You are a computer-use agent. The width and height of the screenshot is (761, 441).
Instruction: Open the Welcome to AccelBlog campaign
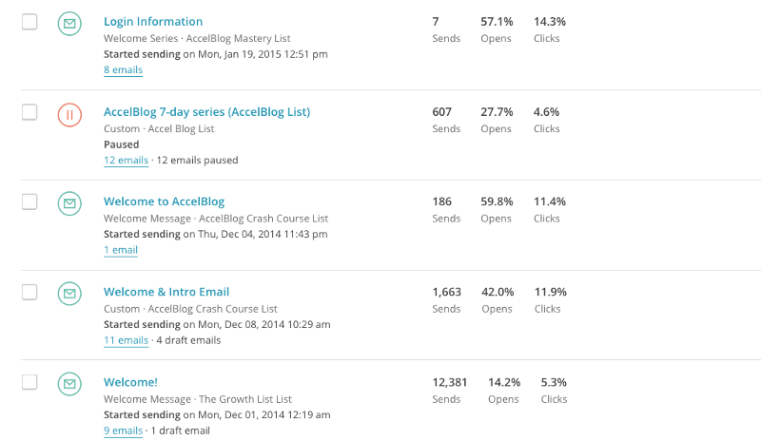coord(164,201)
